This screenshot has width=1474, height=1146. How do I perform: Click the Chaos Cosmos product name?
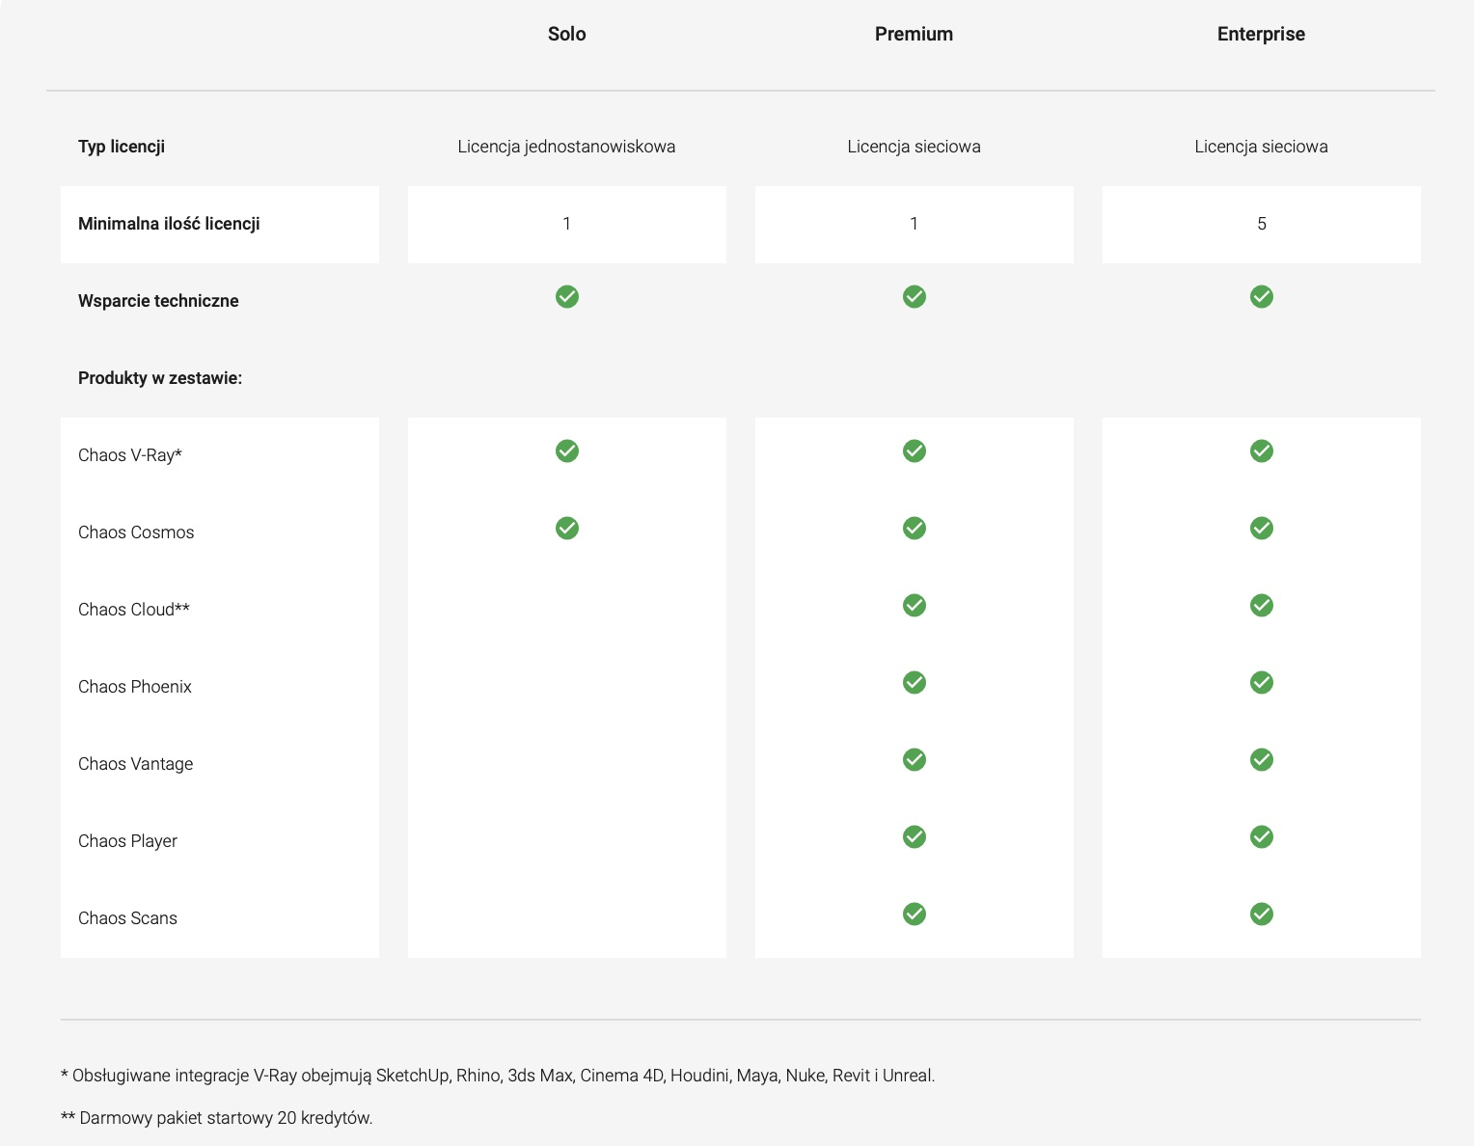(136, 532)
